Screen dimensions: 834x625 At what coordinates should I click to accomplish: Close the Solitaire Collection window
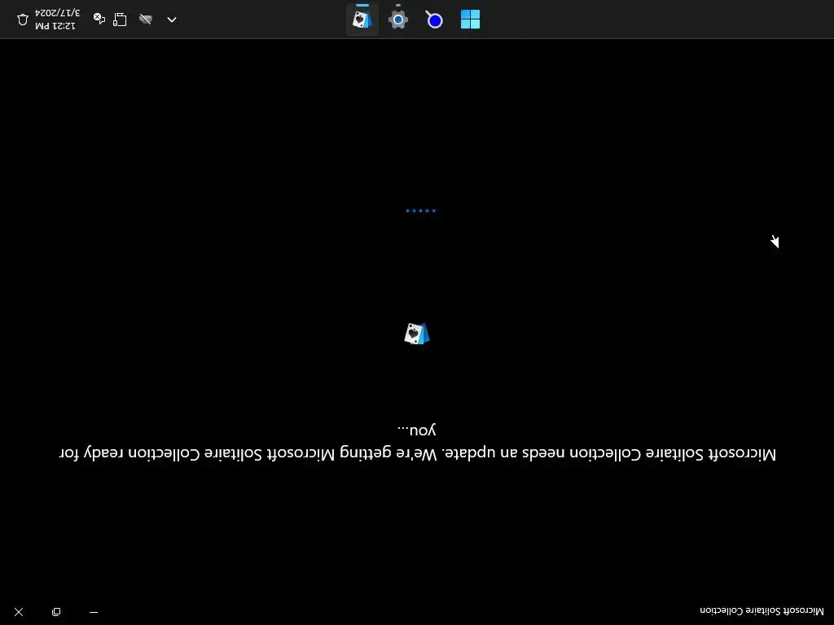(x=19, y=612)
